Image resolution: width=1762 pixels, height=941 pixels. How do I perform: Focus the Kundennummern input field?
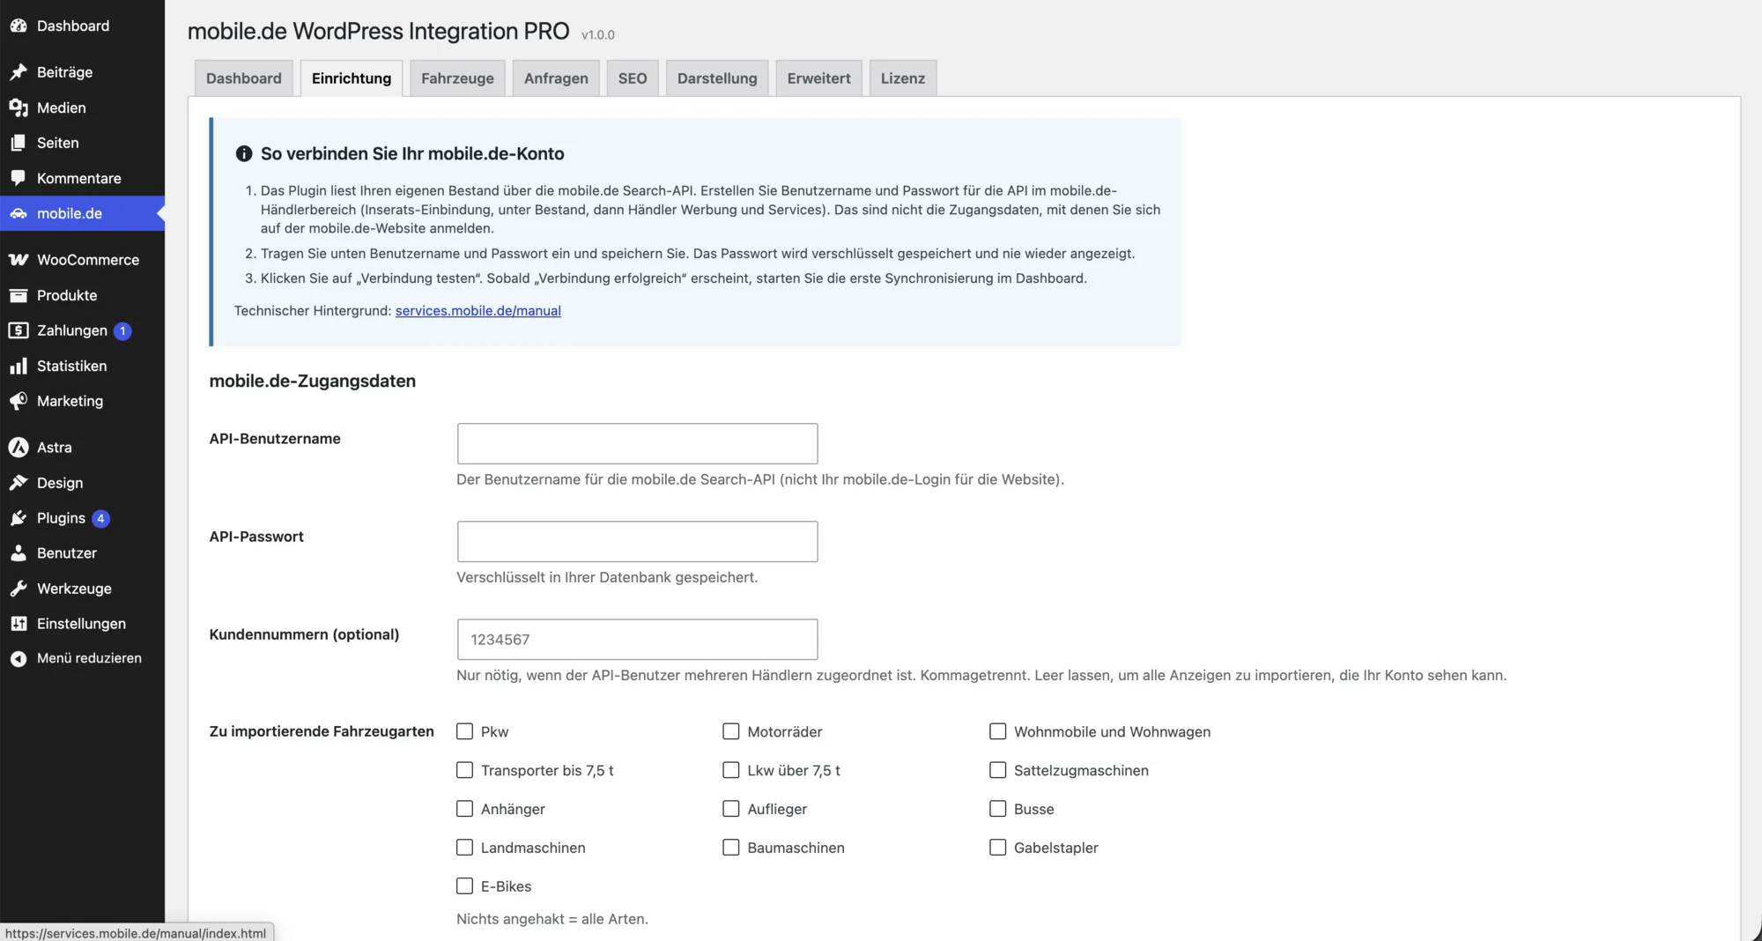coord(637,639)
